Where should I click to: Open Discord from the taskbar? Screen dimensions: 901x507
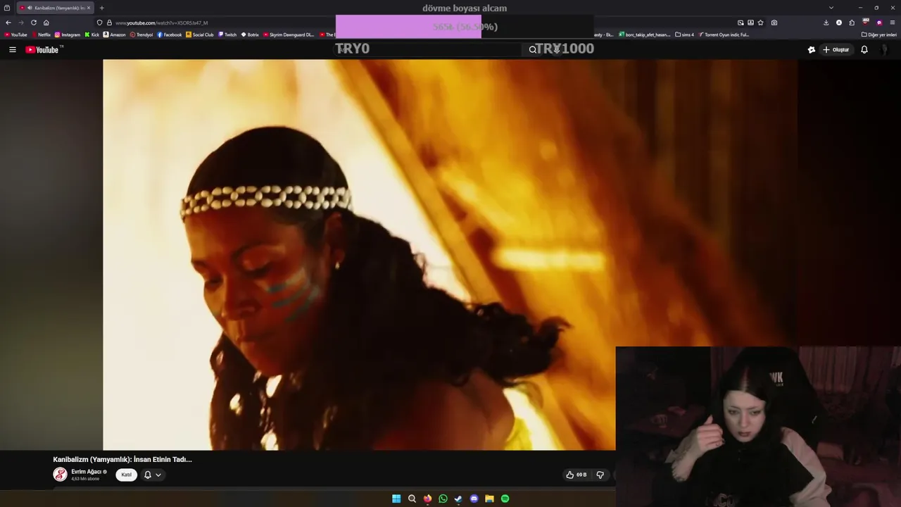474,499
